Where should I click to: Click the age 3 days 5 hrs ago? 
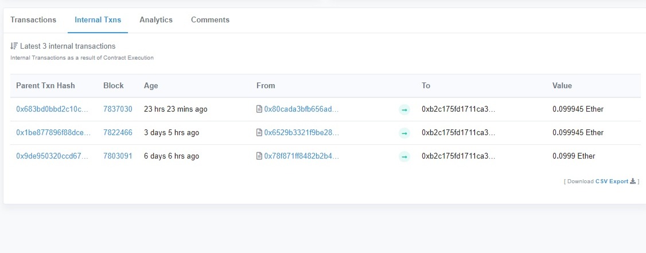point(172,133)
